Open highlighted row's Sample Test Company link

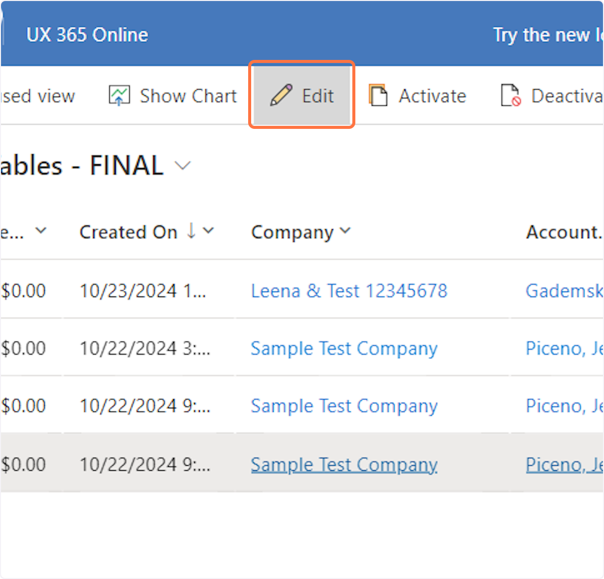[344, 464]
